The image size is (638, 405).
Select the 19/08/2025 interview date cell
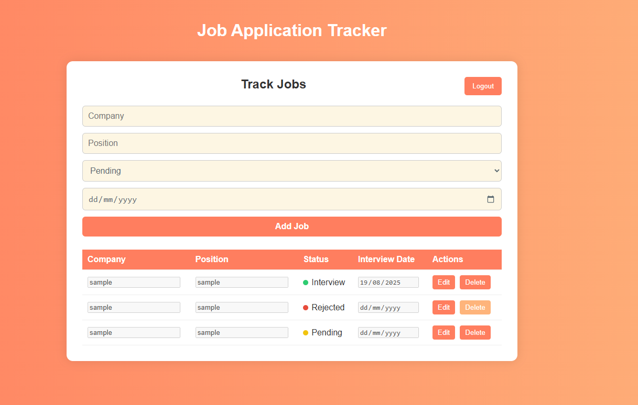[388, 283]
